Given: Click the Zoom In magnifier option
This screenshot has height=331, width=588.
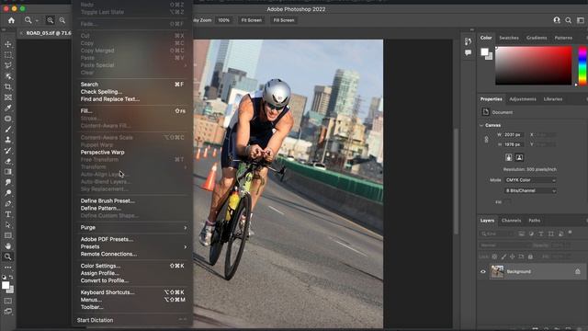Looking at the screenshot, I should tap(50, 20).
